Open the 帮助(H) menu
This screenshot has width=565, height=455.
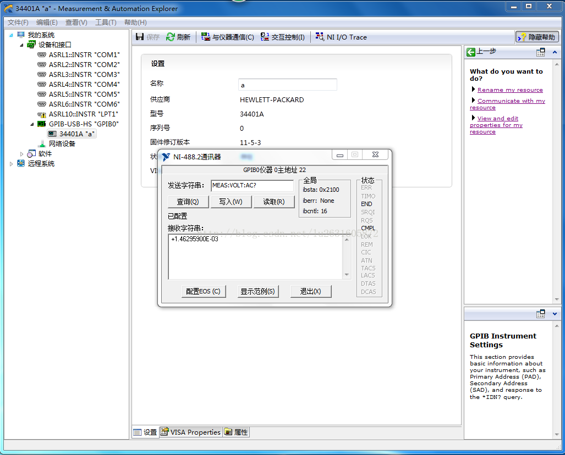coord(135,23)
